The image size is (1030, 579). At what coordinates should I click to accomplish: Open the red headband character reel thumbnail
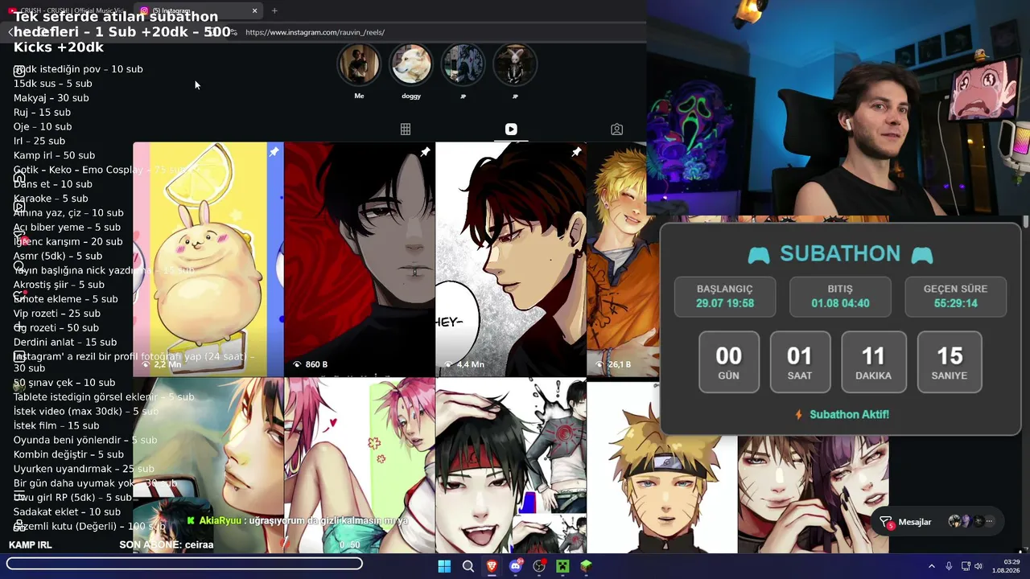pos(511,466)
